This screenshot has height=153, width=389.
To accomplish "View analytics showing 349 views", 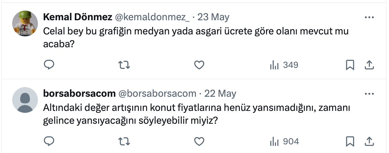I will click(x=284, y=65).
